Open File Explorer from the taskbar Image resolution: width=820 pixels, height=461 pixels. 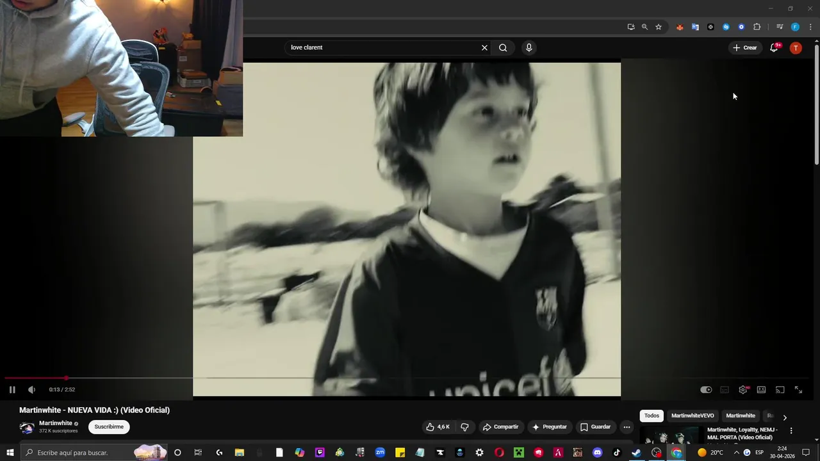pos(239,453)
